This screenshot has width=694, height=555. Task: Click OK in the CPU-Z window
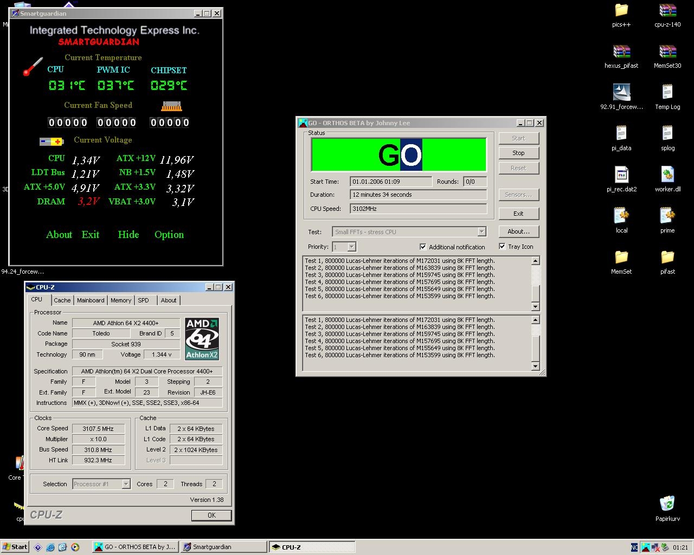point(211,515)
